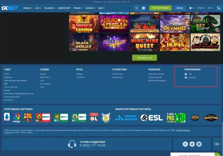
Task: Click the Android robot icon
Action: coord(186,78)
